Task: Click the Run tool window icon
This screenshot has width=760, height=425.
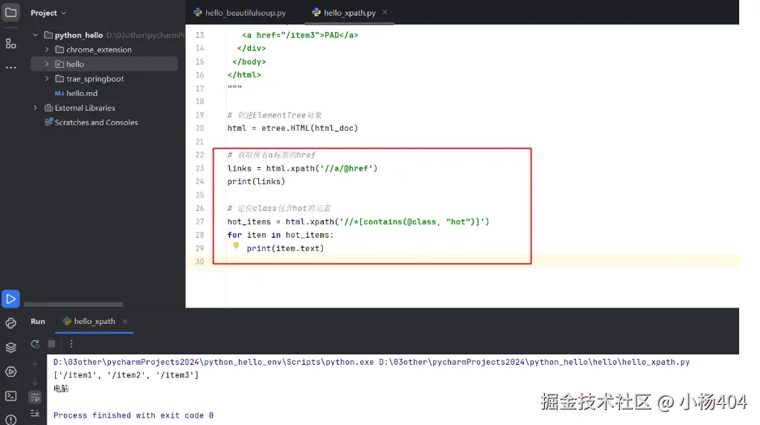Action: pyautogui.click(x=10, y=299)
